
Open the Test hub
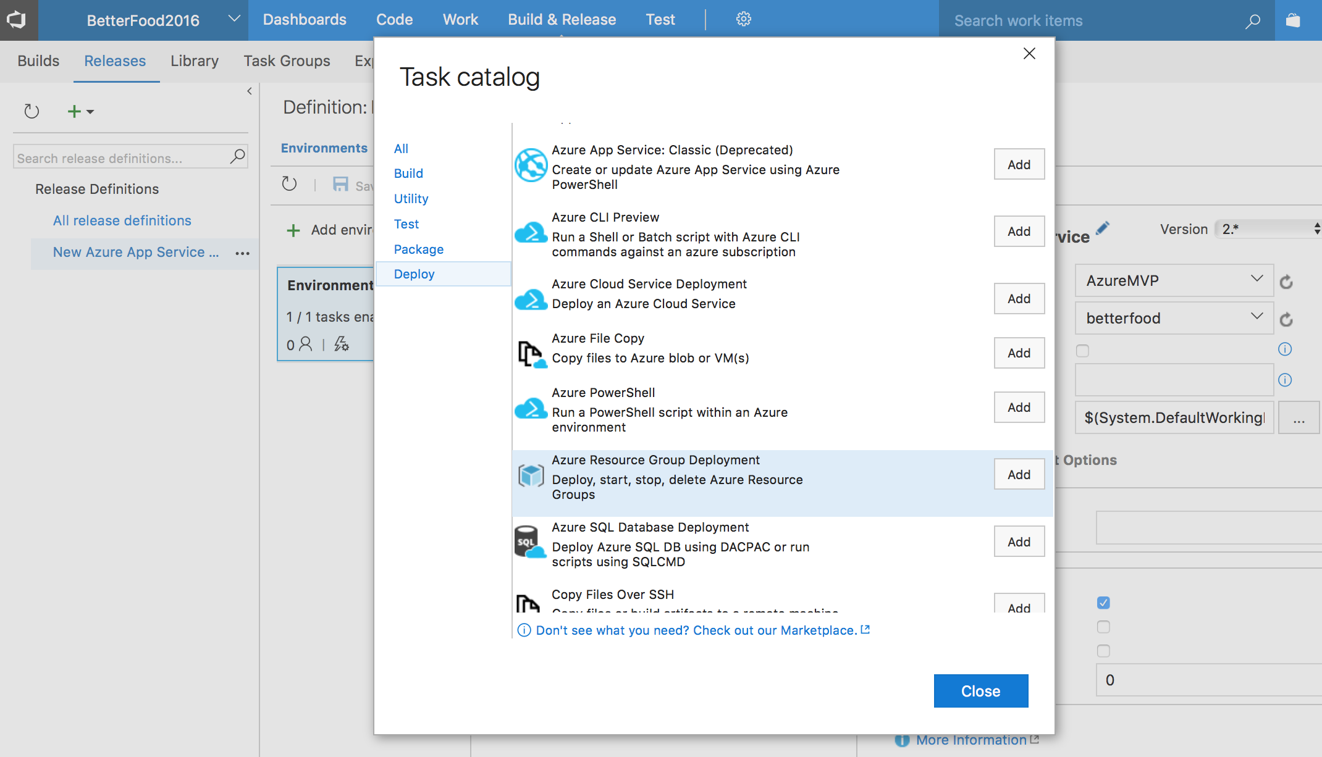click(x=660, y=20)
